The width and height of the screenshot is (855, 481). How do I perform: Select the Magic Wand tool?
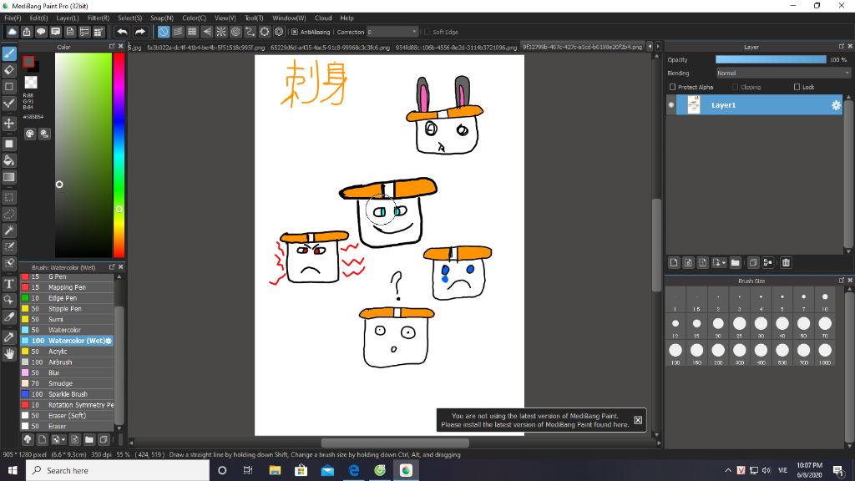(9, 230)
